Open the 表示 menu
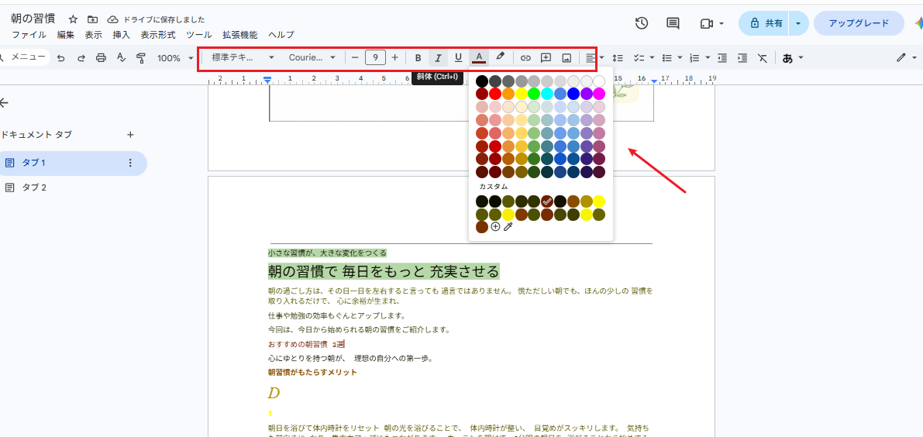 [x=93, y=35]
